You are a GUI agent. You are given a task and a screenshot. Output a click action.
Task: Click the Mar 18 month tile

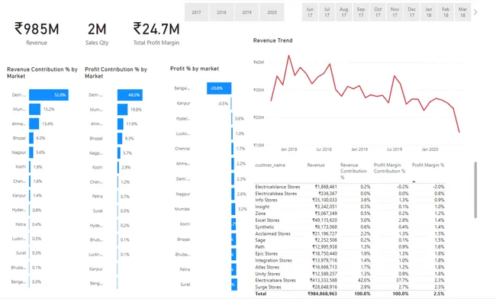pyautogui.click(x=462, y=12)
